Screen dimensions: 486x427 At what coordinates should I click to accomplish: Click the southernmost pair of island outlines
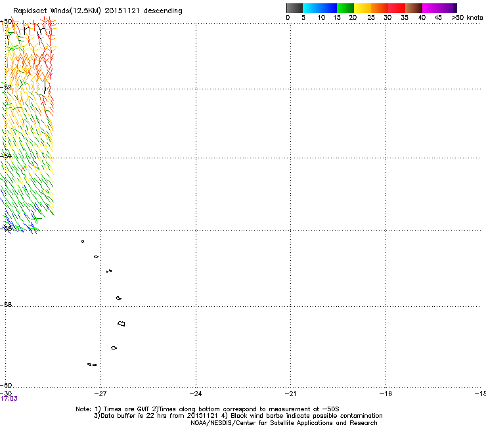point(92,365)
